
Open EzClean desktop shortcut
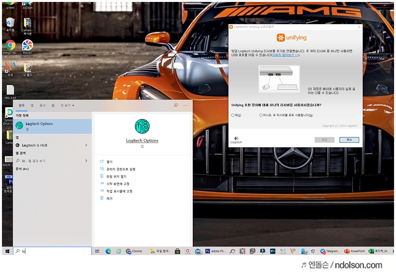[x=28, y=6]
